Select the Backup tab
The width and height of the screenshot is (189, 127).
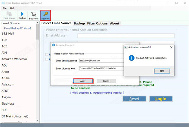pos(79,23)
